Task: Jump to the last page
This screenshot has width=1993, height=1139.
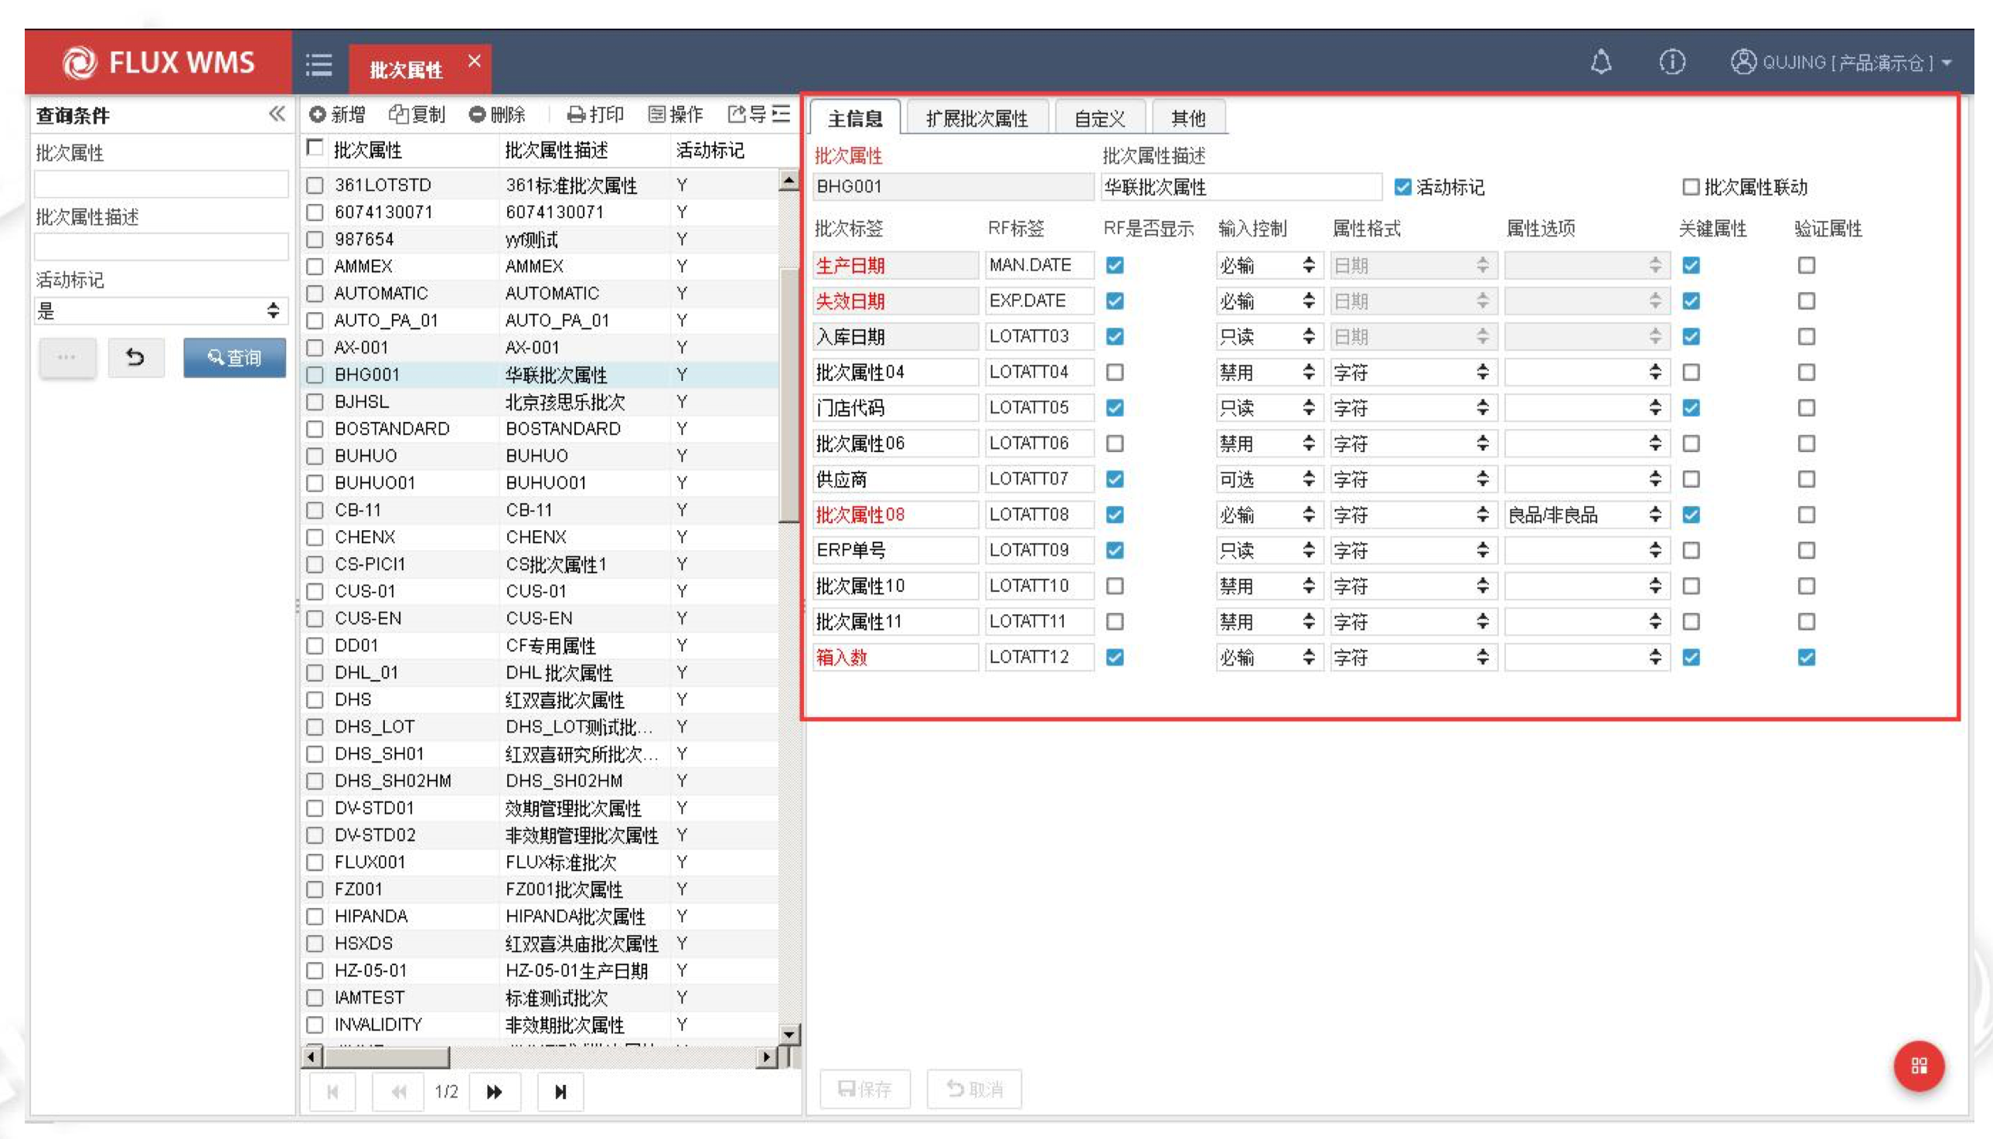Action: tap(560, 1091)
